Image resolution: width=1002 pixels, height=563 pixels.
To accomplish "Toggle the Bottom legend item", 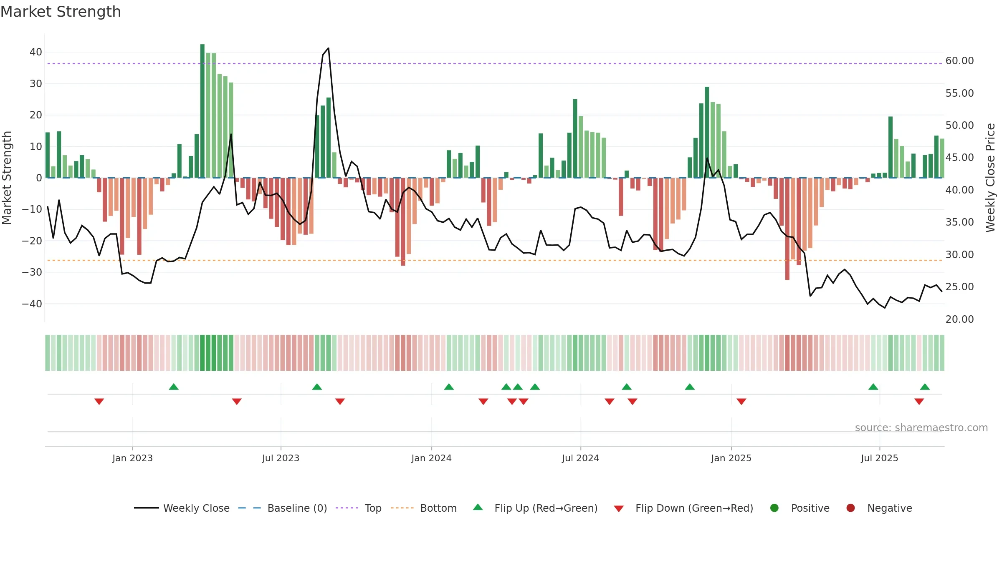I will 424,508.
